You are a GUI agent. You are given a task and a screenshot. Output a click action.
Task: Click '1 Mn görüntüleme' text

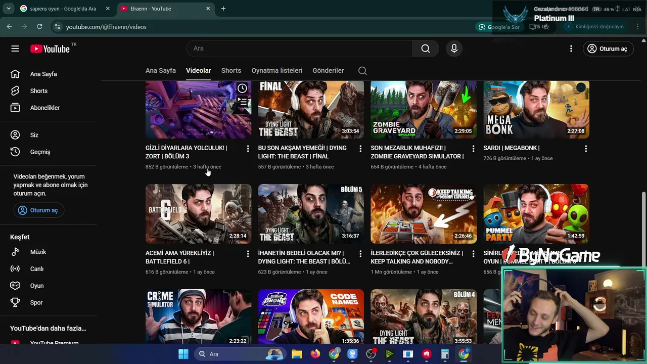pos(392,272)
